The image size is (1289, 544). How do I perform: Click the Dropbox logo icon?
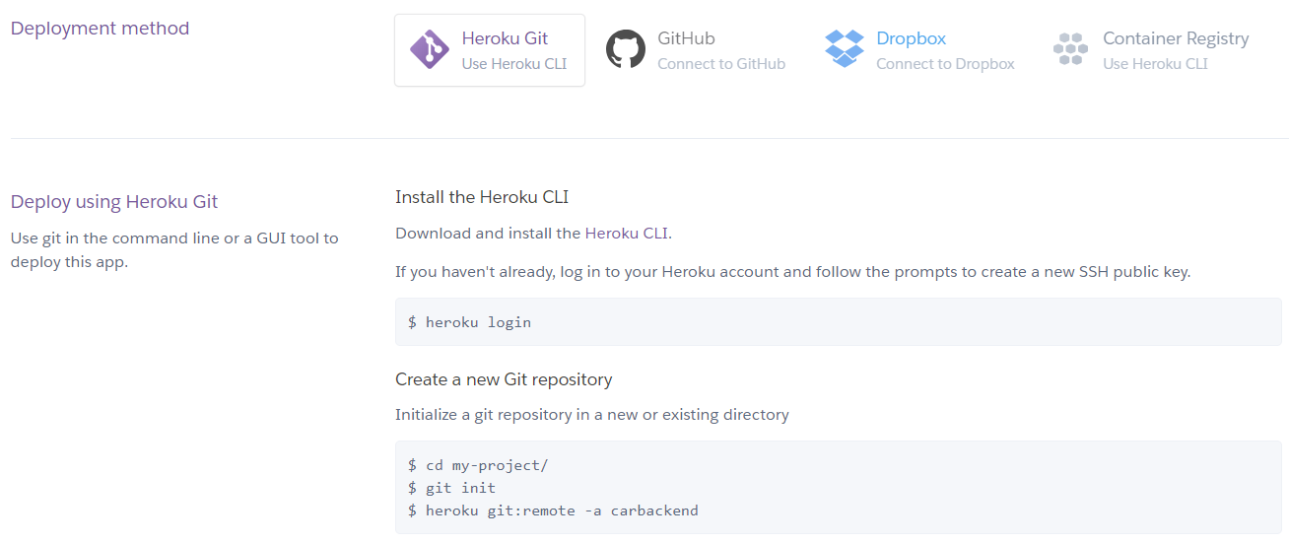[845, 49]
